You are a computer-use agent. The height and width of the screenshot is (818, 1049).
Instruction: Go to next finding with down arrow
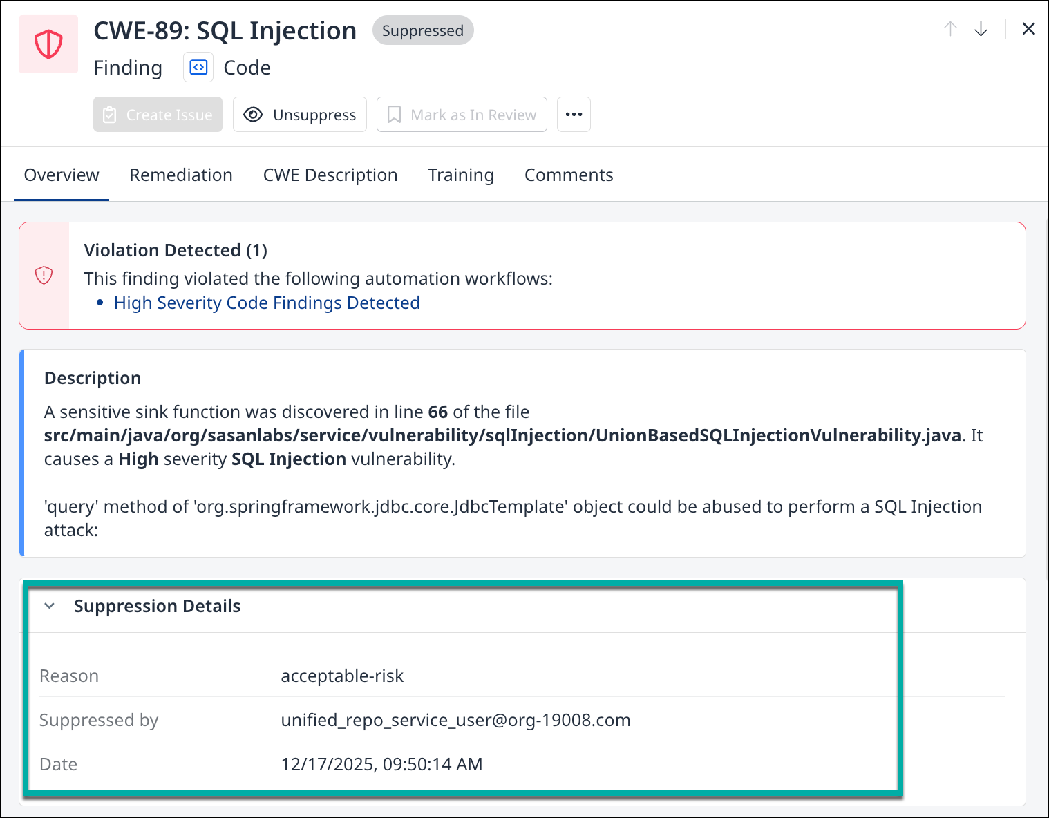tap(981, 29)
